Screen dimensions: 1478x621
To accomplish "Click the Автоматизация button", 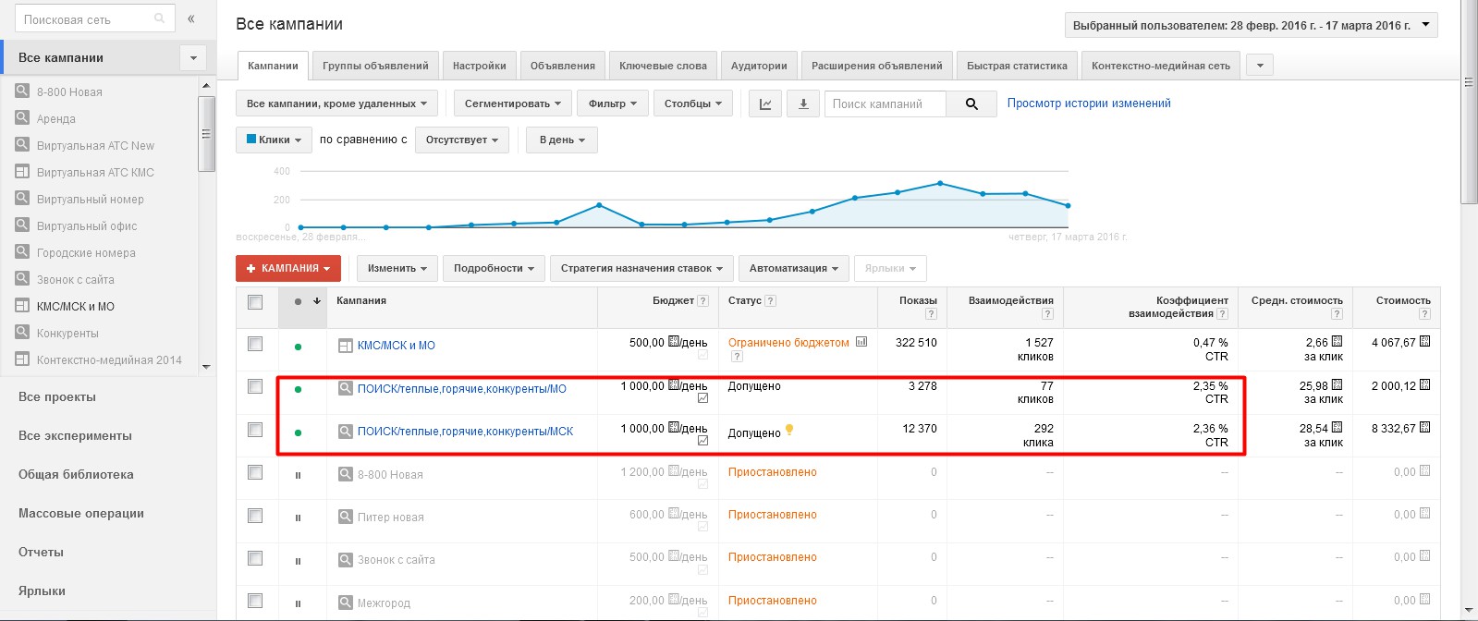I will pos(794,268).
